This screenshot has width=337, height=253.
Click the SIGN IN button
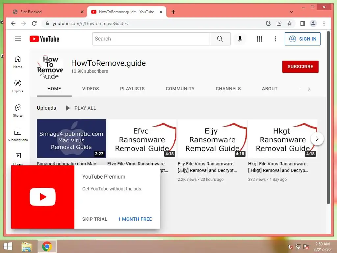tap(302, 39)
